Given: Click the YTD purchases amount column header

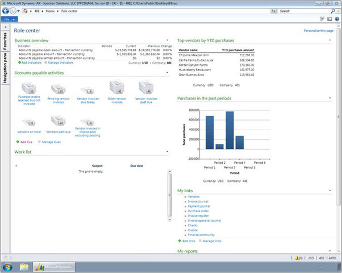Looking at the screenshot, I should [238, 50].
